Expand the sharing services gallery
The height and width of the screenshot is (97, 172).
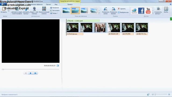click(x=153, y=13)
